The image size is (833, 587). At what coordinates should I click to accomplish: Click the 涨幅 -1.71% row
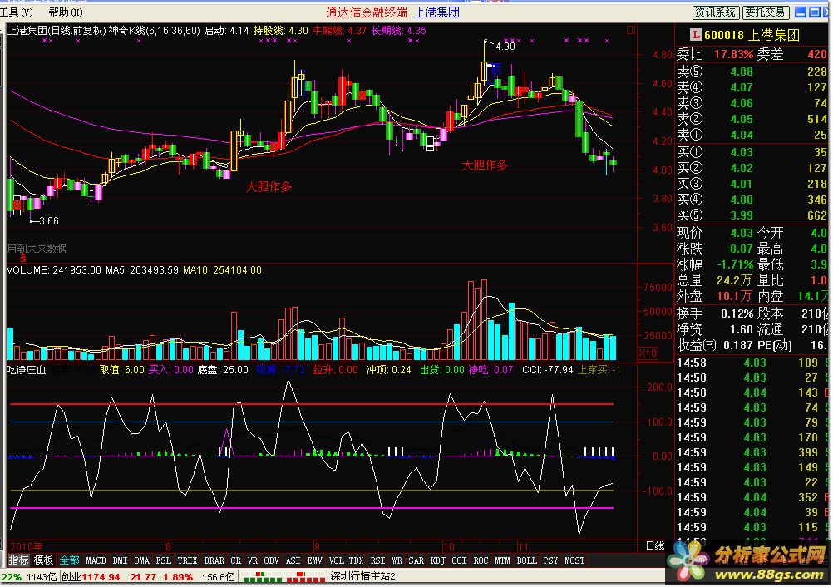point(714,264)
